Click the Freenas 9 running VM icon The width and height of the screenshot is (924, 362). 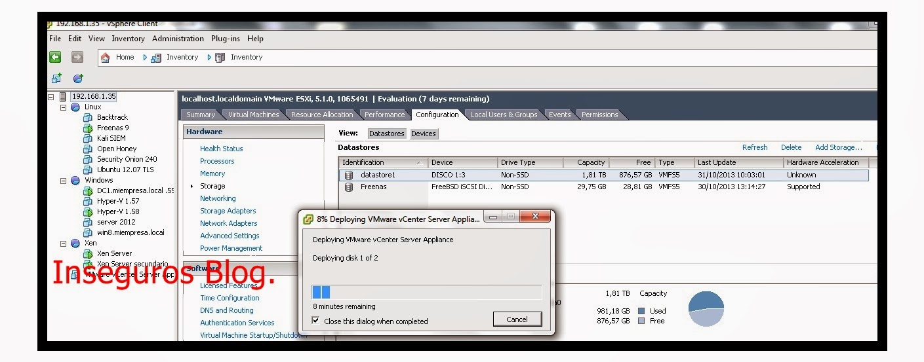(x=88, y=128)
